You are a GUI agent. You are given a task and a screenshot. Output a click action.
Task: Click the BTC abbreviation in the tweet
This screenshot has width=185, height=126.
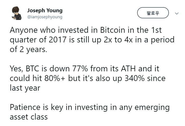32,69
